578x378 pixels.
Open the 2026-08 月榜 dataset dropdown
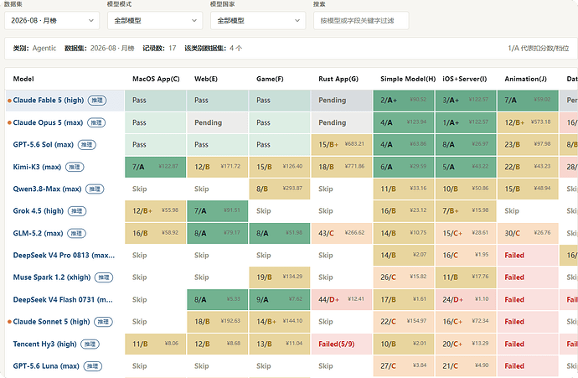point(52,21)
